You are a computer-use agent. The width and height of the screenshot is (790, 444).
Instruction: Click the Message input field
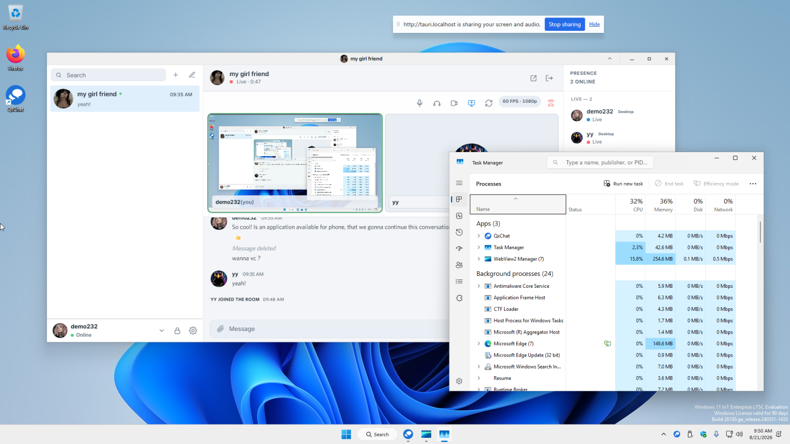pos(337,329)
